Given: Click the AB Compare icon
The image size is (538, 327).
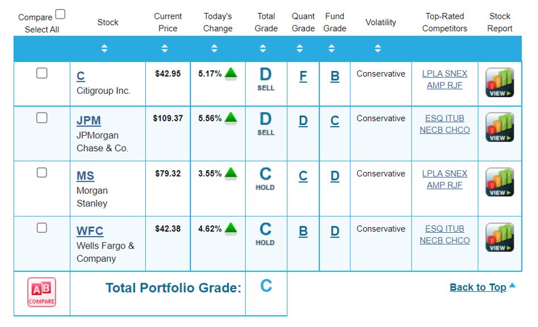Looking at the screenshot, I should pos(41,292).
